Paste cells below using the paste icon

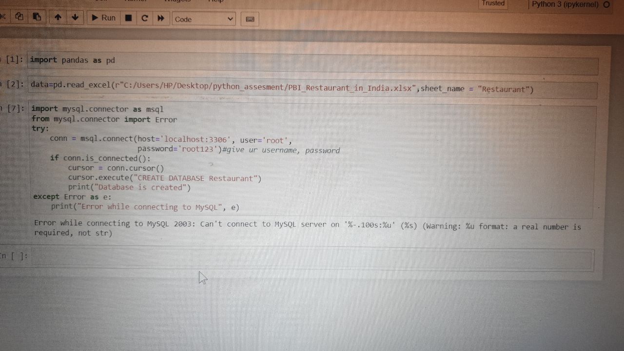[37, 18]
